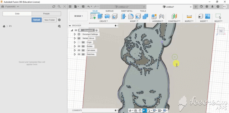
Task: Expand the Bodies node
Action: (x=75, y=46)
